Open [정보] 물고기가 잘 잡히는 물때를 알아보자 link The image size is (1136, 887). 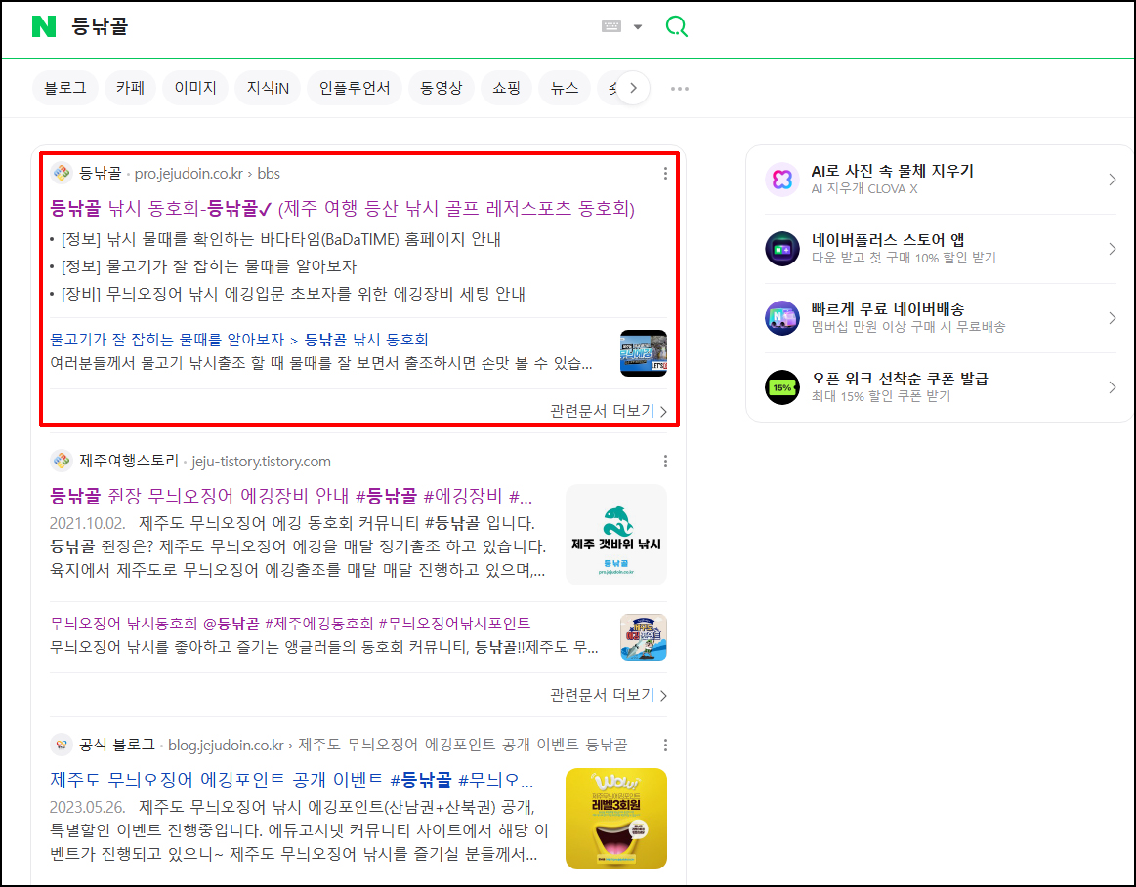point(209,266)
